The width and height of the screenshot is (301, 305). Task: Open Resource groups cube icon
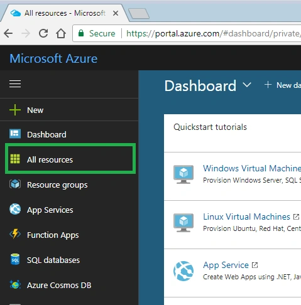15,185
